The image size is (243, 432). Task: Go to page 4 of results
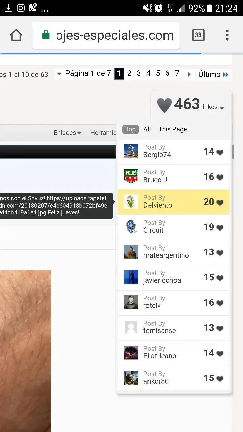click(x=148, y=73)
